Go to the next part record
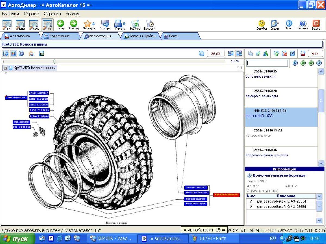 (311, 63)
